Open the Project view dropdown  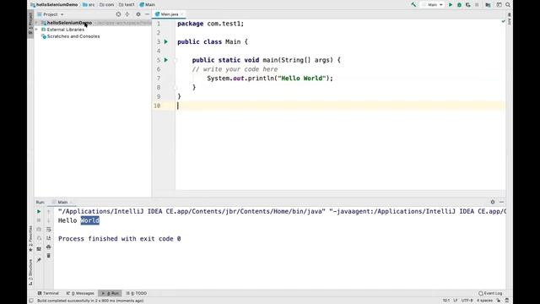coord(51,14)
